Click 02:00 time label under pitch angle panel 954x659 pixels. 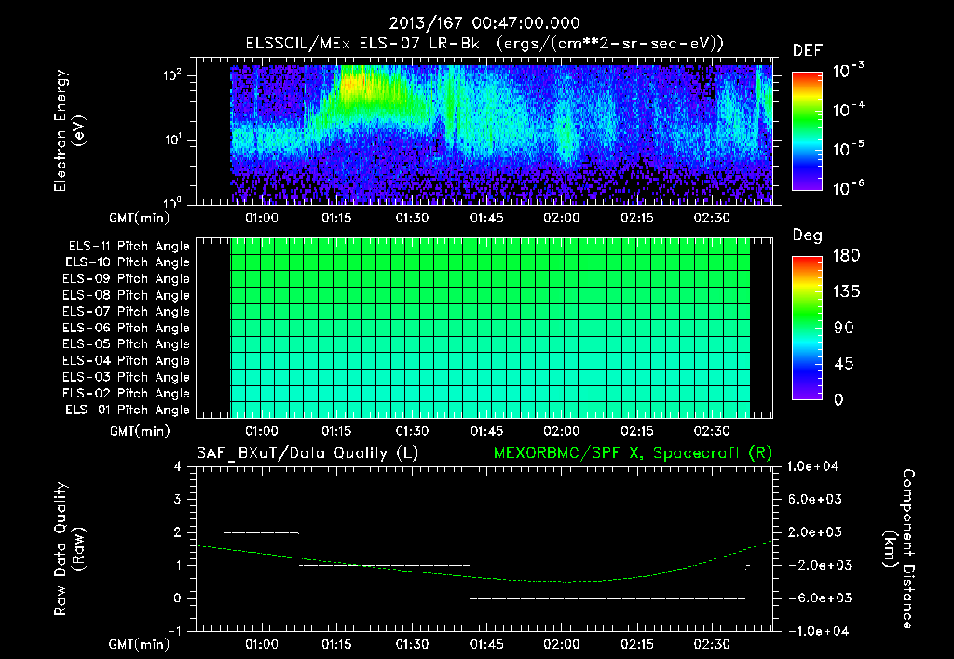click(562, 431)
